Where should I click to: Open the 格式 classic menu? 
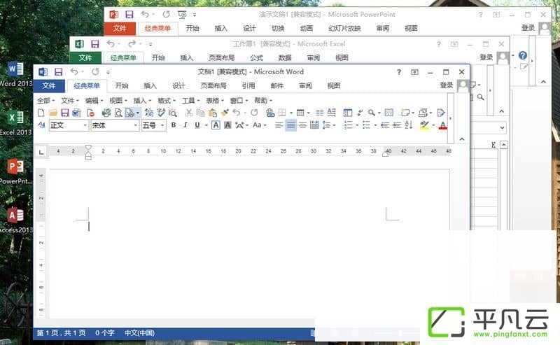click(x=166, y=101)
